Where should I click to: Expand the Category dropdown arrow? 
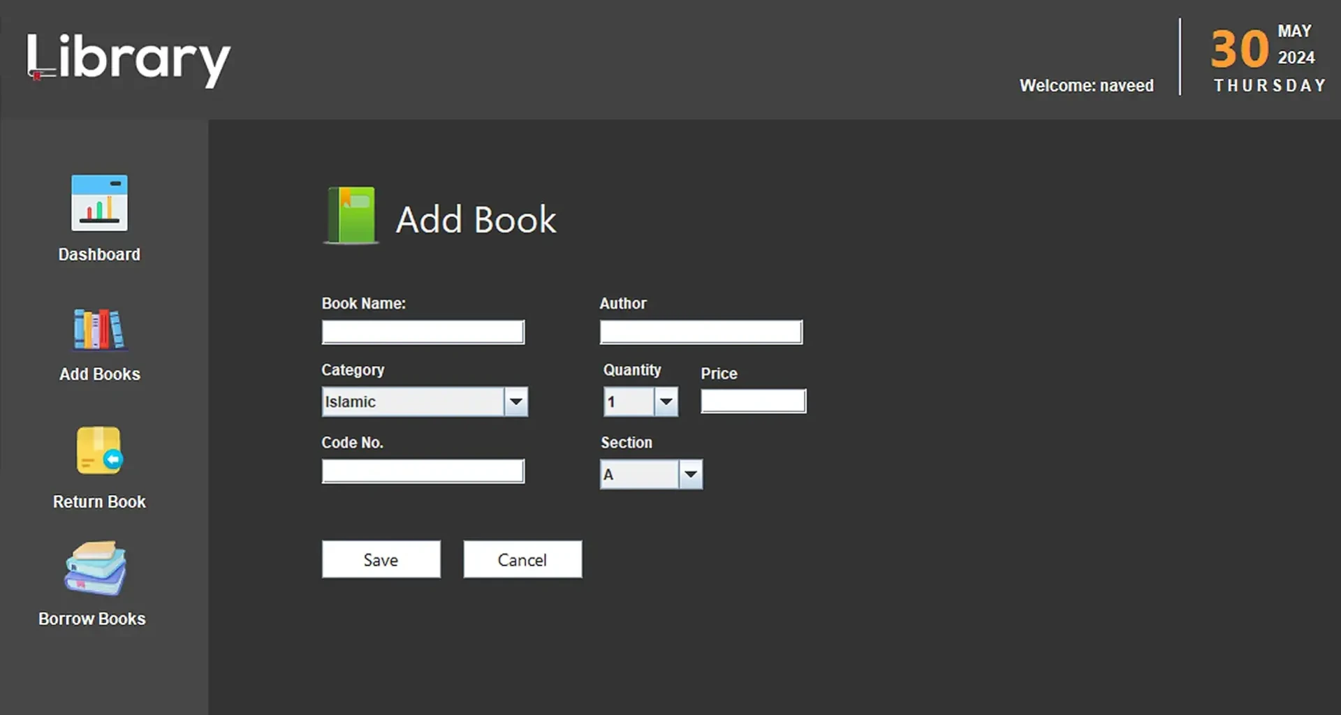coord(515,401)
